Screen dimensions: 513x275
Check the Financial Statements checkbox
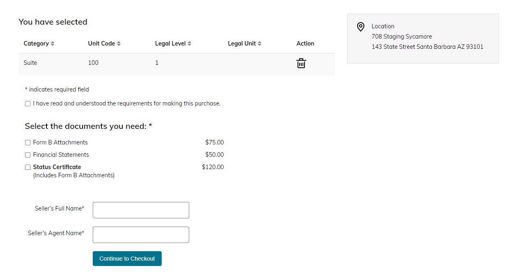(27, 155)
